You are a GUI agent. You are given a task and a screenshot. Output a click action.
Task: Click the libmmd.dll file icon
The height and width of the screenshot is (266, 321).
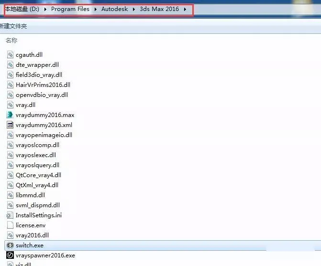click(x=10, y=195)
